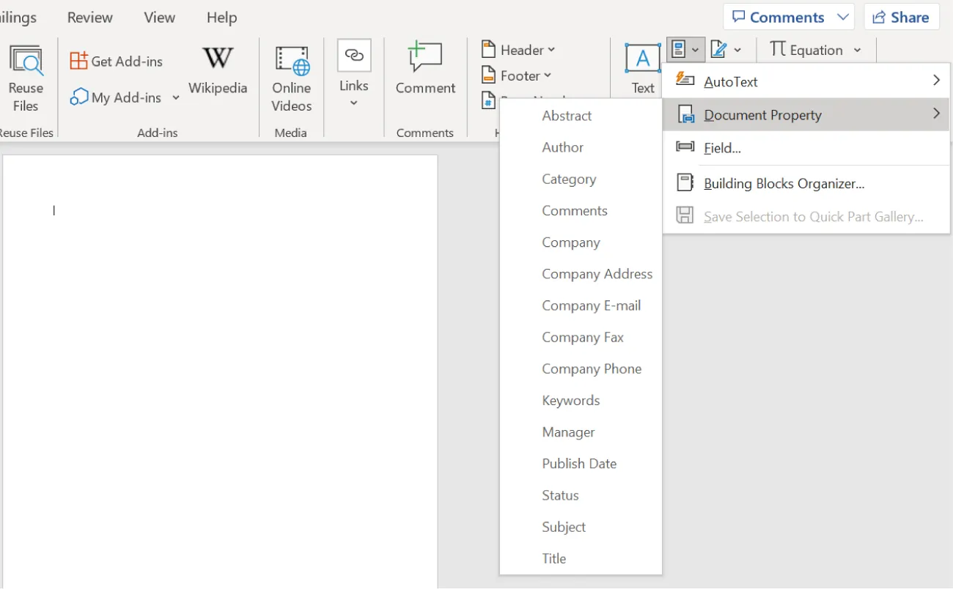
Task: Open the Wikipedia add-in
Action: (218, 70)
